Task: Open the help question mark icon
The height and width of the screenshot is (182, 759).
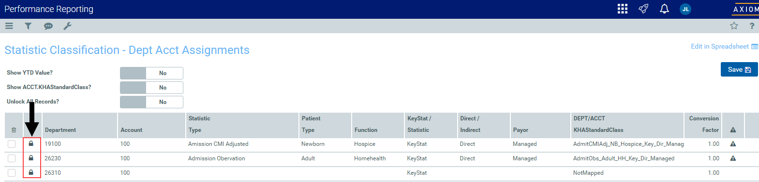Action: point(752,26)
